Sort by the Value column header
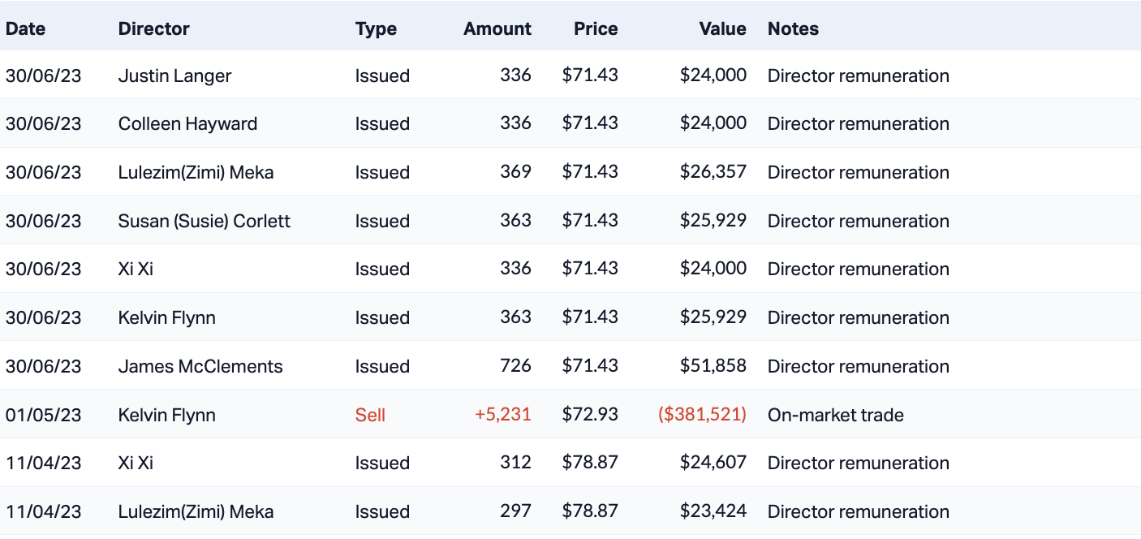The height and width of the screenshot is (539, 1141). tap(722, 28)
